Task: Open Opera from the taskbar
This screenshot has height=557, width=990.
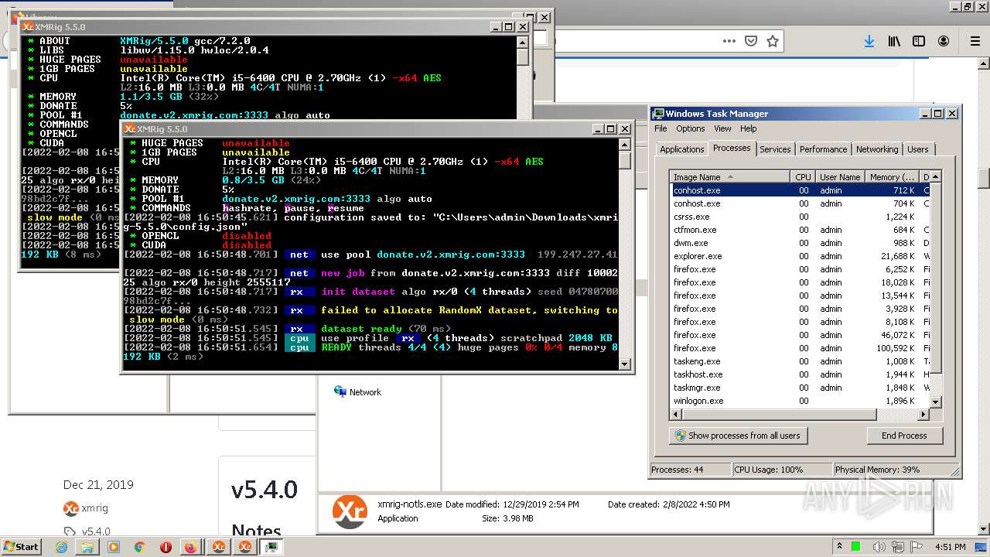Action: [x=166, y=547]
